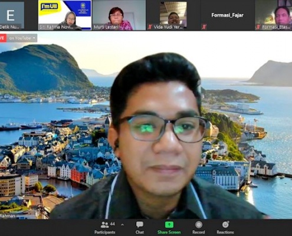
Task: Click the participant count number 44
Action: pyautogui.click(x=113, y=224)
